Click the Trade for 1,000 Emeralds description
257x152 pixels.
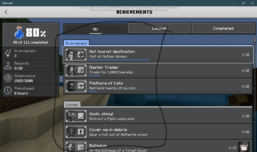(x=111, y=72)
